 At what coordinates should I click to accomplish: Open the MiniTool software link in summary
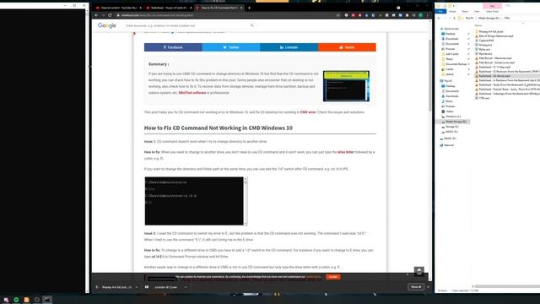[x=192, y=93]
